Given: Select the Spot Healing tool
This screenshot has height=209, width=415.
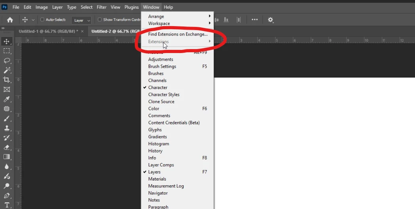Looking at the screenshot, I should pos(7,109).
